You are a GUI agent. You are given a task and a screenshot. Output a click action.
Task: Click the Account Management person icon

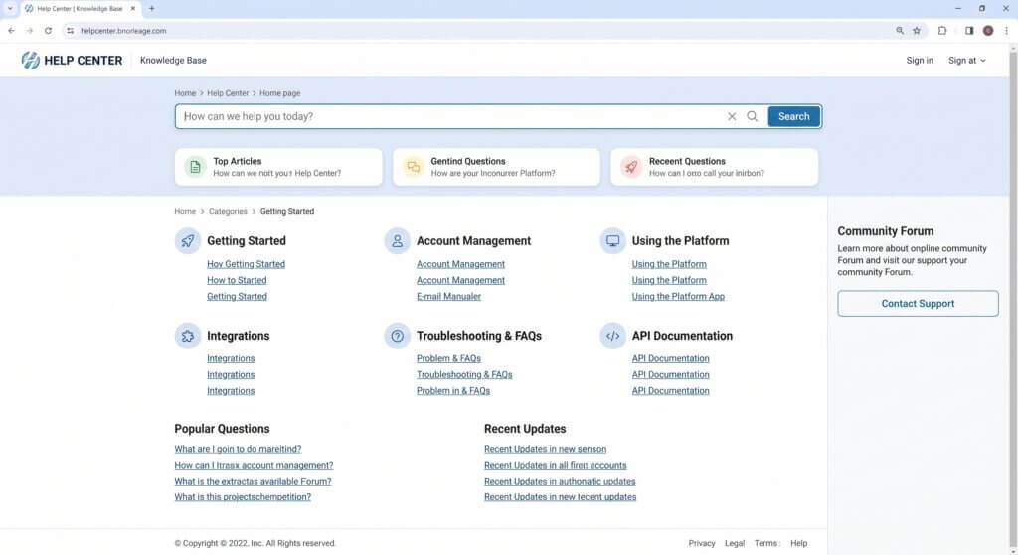[398, 241]
